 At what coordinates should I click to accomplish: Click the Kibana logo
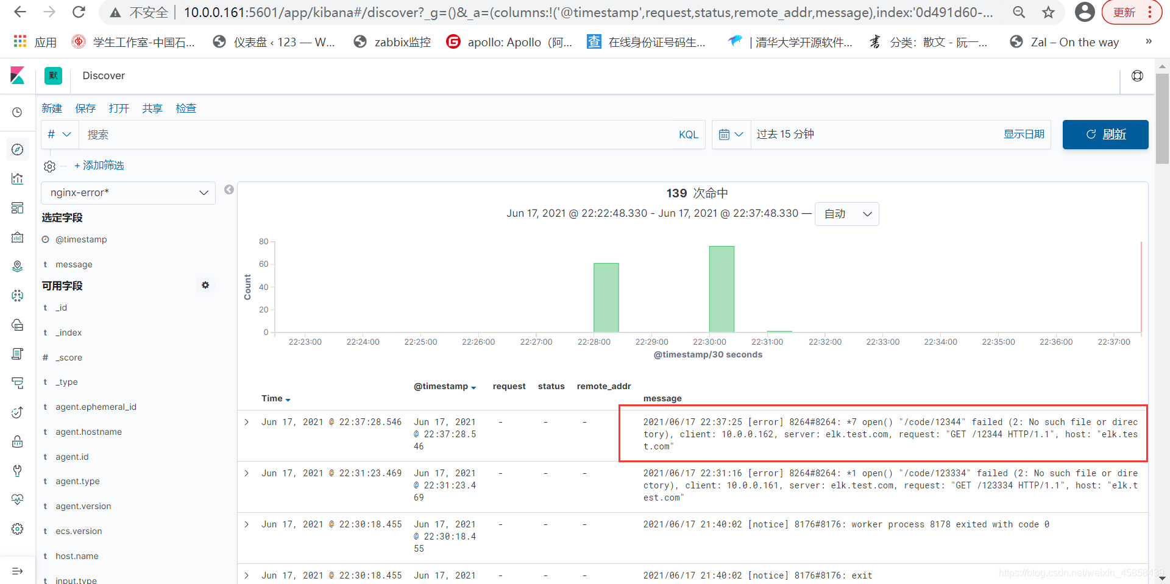18,76
